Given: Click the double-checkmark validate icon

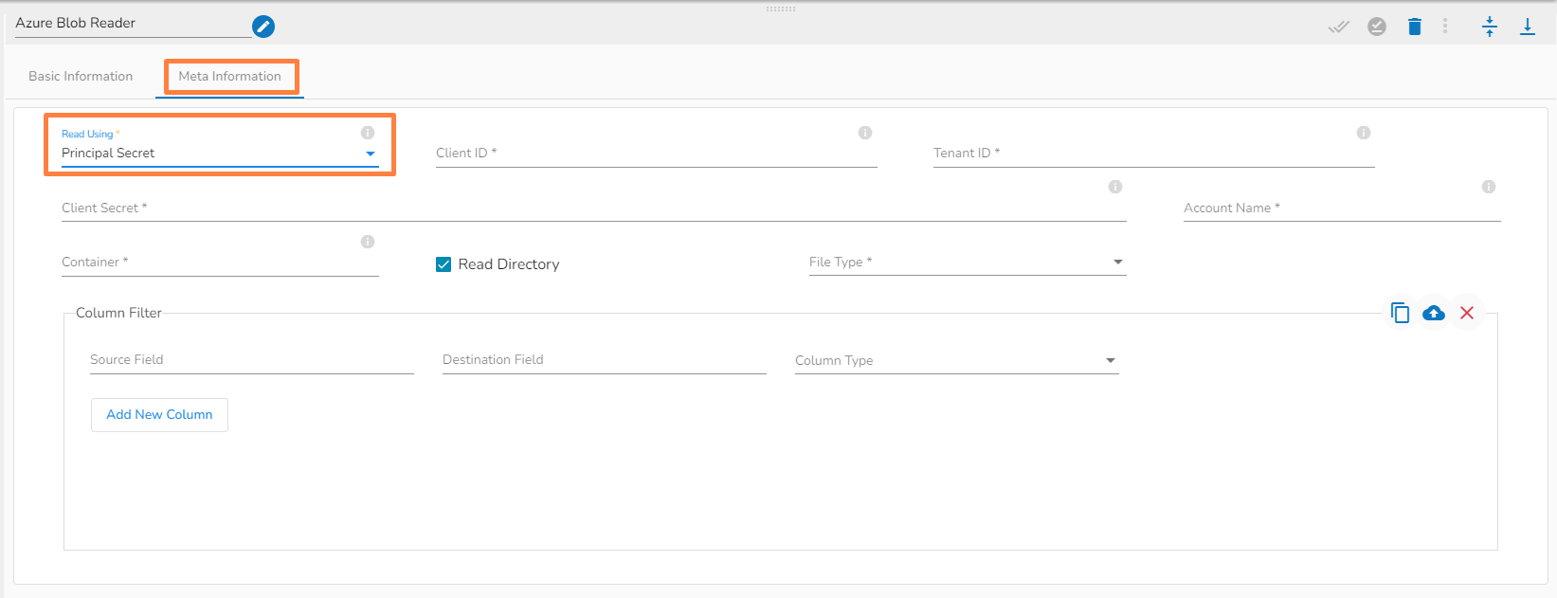Looking at the screenshot, I should (x=1338, y=27).
